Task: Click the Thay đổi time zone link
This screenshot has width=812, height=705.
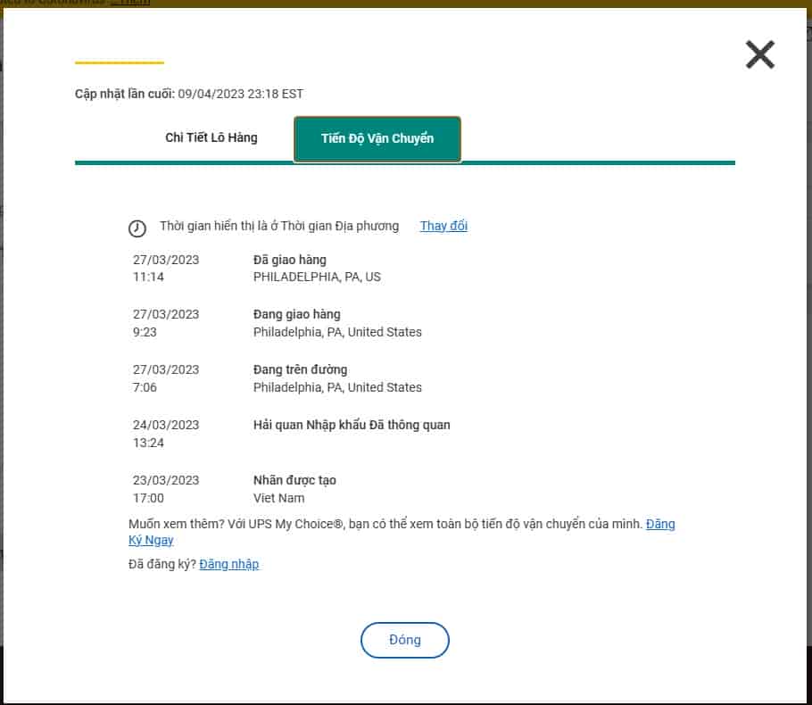Action: coord(443,226)
